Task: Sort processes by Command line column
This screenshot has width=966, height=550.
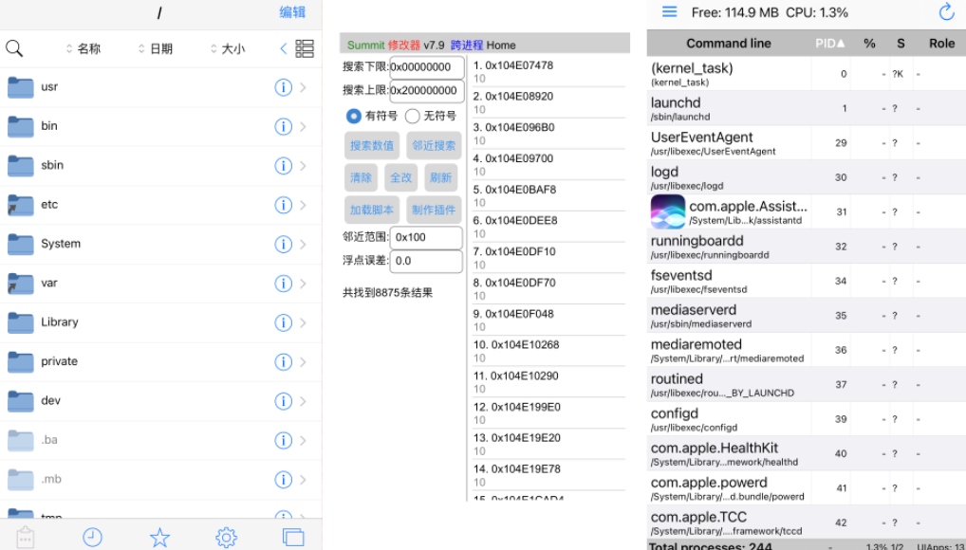Action: pyautogui.click(x=728, y=43)
